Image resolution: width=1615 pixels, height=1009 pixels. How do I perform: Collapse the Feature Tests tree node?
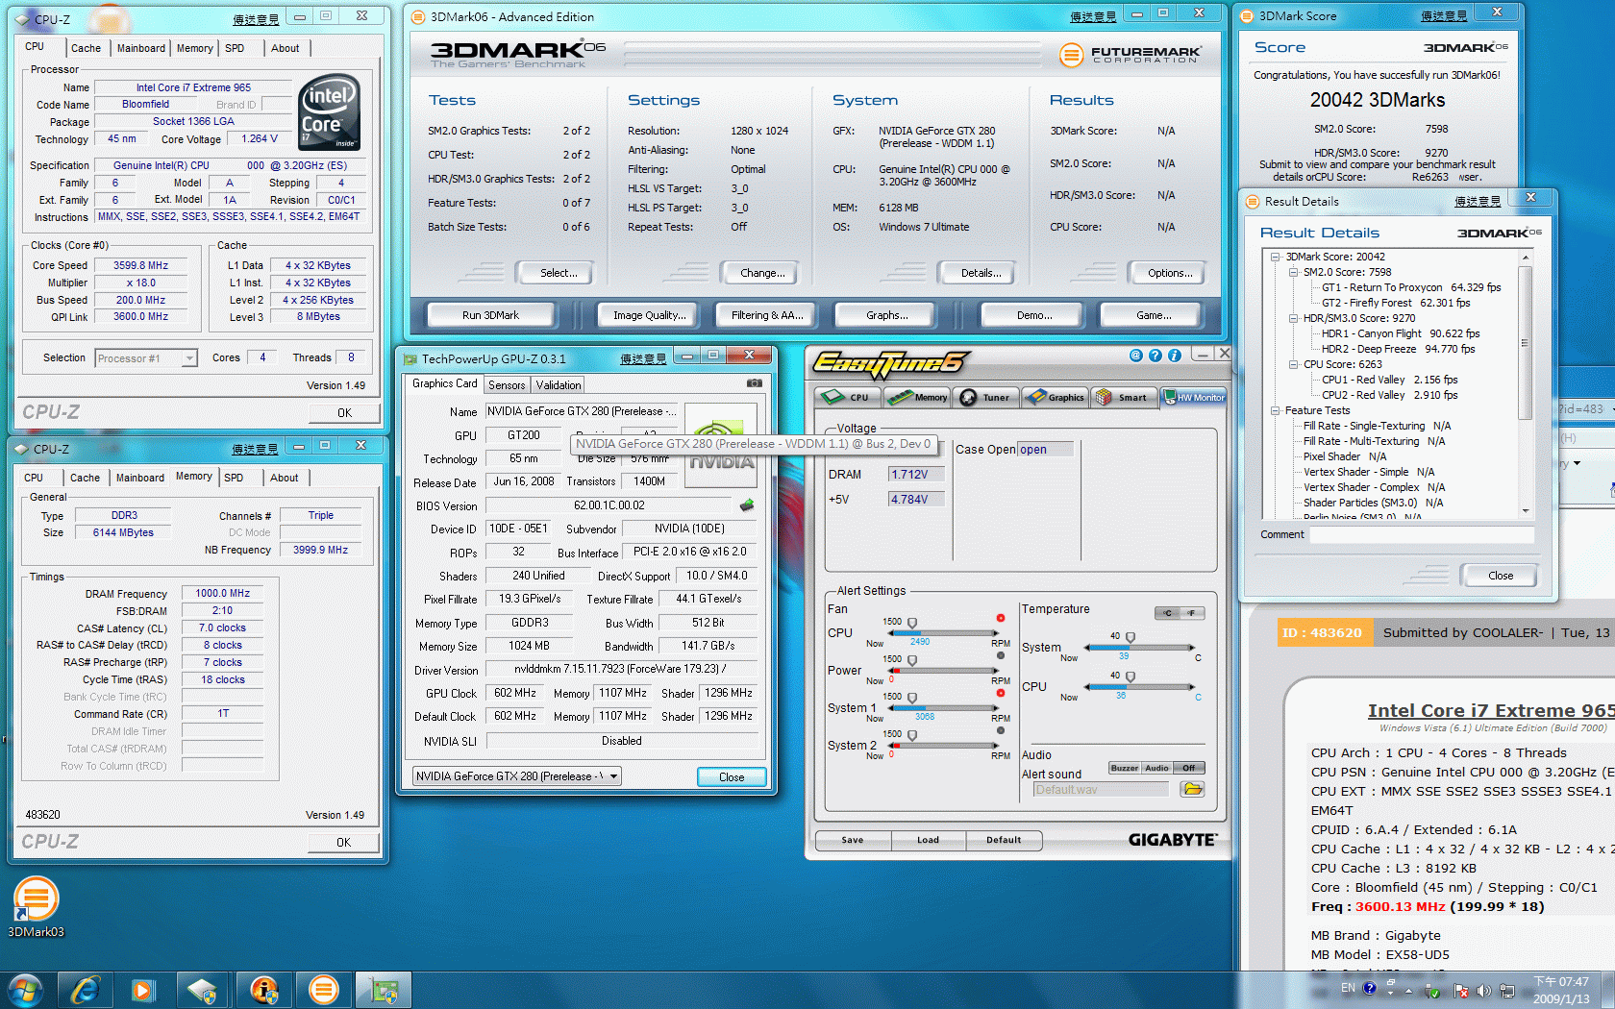click(x=1276, y=410)
